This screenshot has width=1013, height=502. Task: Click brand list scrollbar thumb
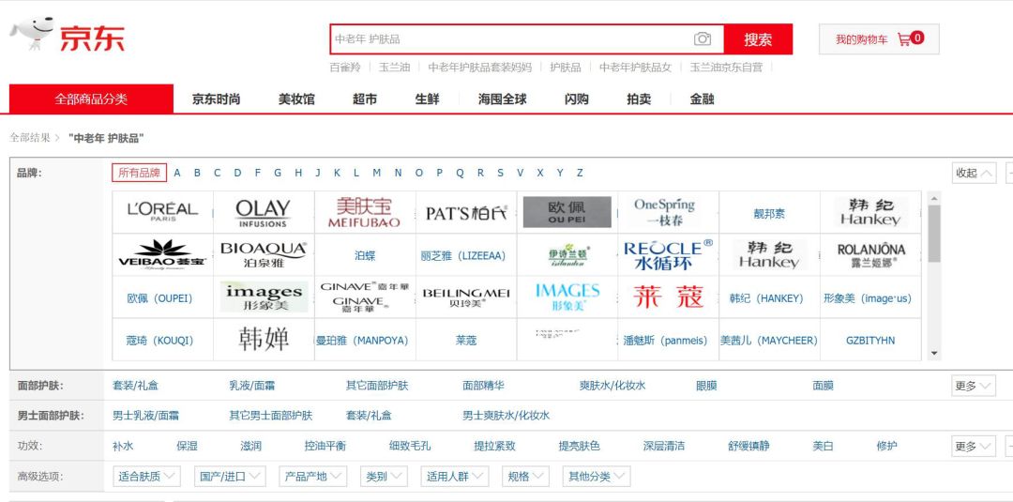933,234
